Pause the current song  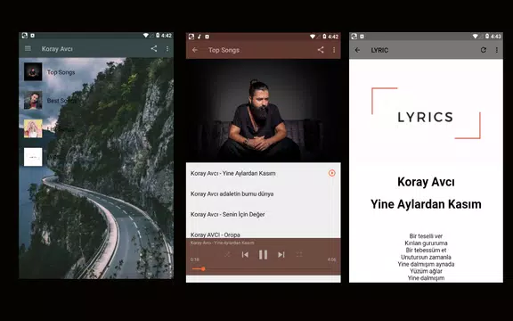[x=263, y=254]
